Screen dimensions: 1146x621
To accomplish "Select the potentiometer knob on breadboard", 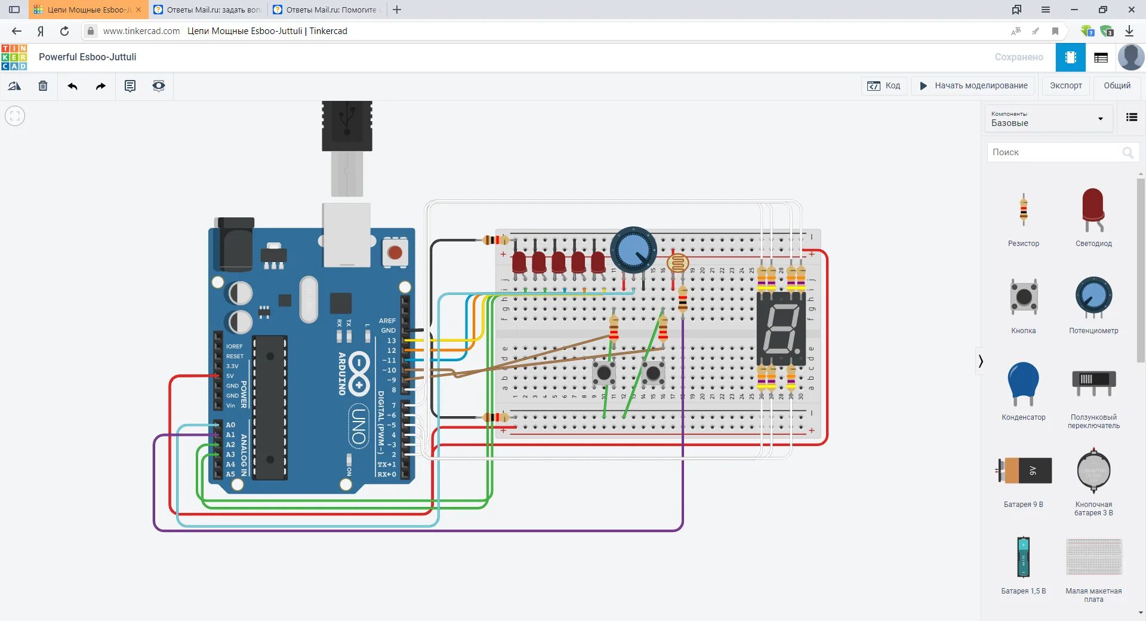I will (633, 250).
